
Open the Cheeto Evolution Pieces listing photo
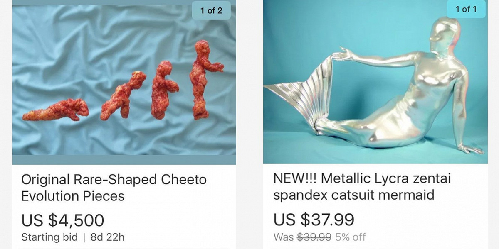coord(124,82)
